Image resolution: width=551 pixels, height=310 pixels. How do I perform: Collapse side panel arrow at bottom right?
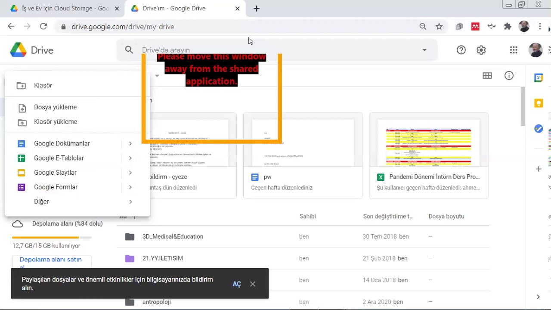(539, 297)
